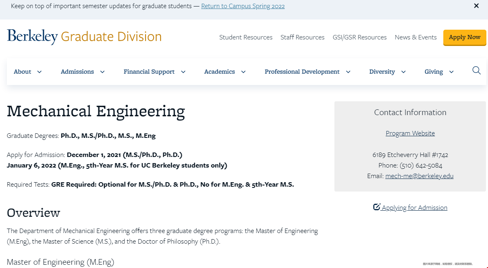This screenshot has height=268, width=488.
Task: Visit GSI/GSR Resources
Action: (360, 37)
